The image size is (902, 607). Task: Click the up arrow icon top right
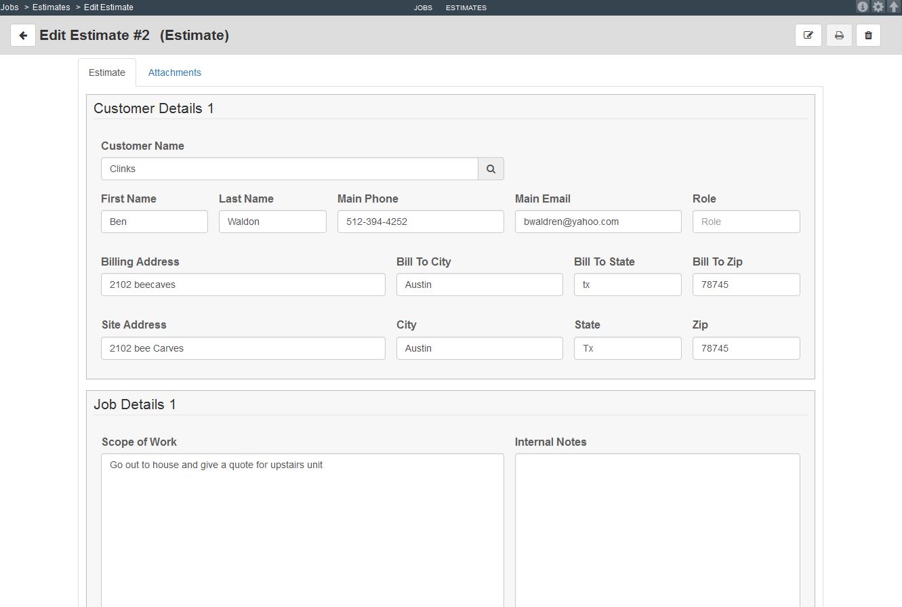(894, 7)
